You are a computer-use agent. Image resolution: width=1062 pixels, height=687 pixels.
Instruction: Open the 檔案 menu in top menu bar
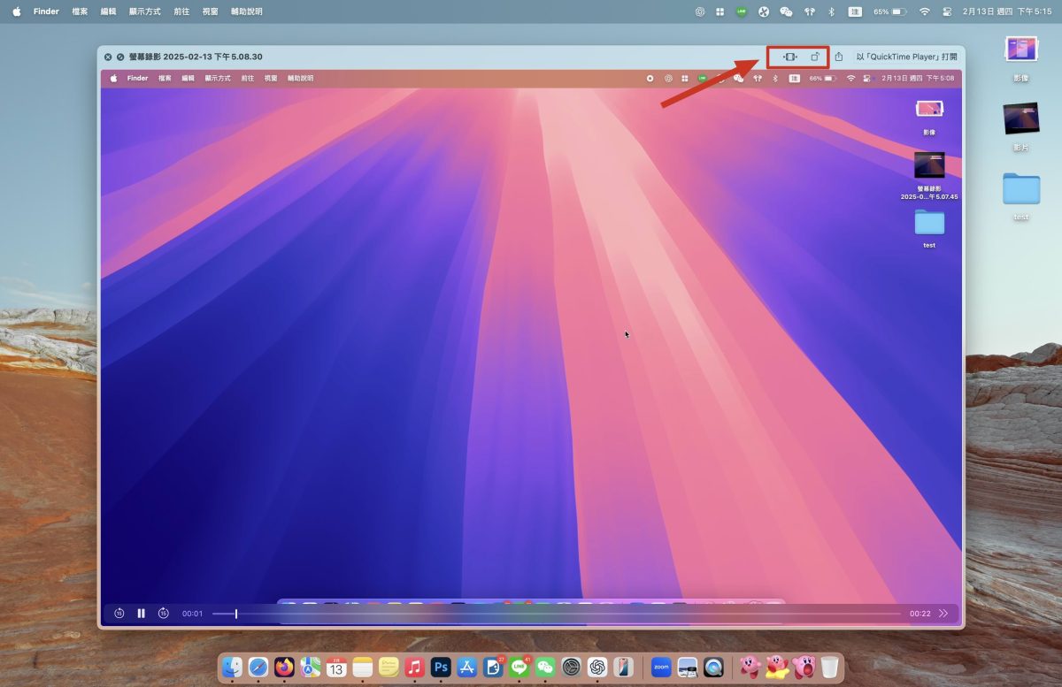pos(80,11)
